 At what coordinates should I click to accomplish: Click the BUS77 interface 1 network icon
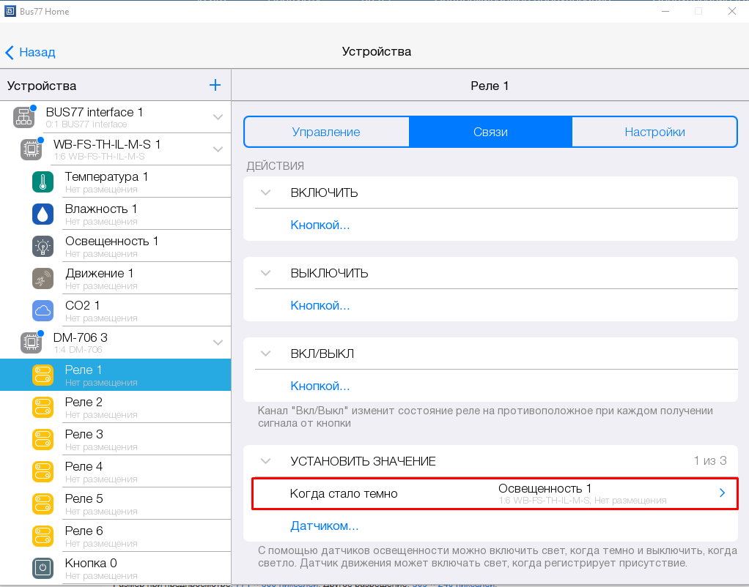point(24,117)
